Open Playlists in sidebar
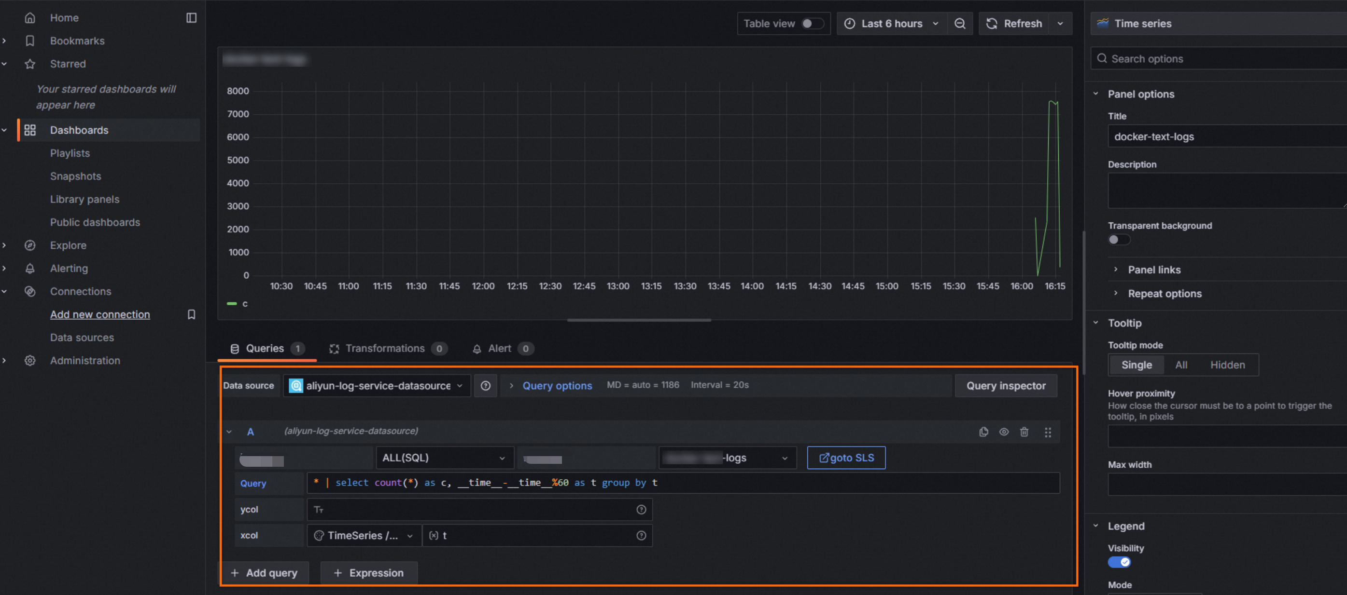 coord(70,153)
